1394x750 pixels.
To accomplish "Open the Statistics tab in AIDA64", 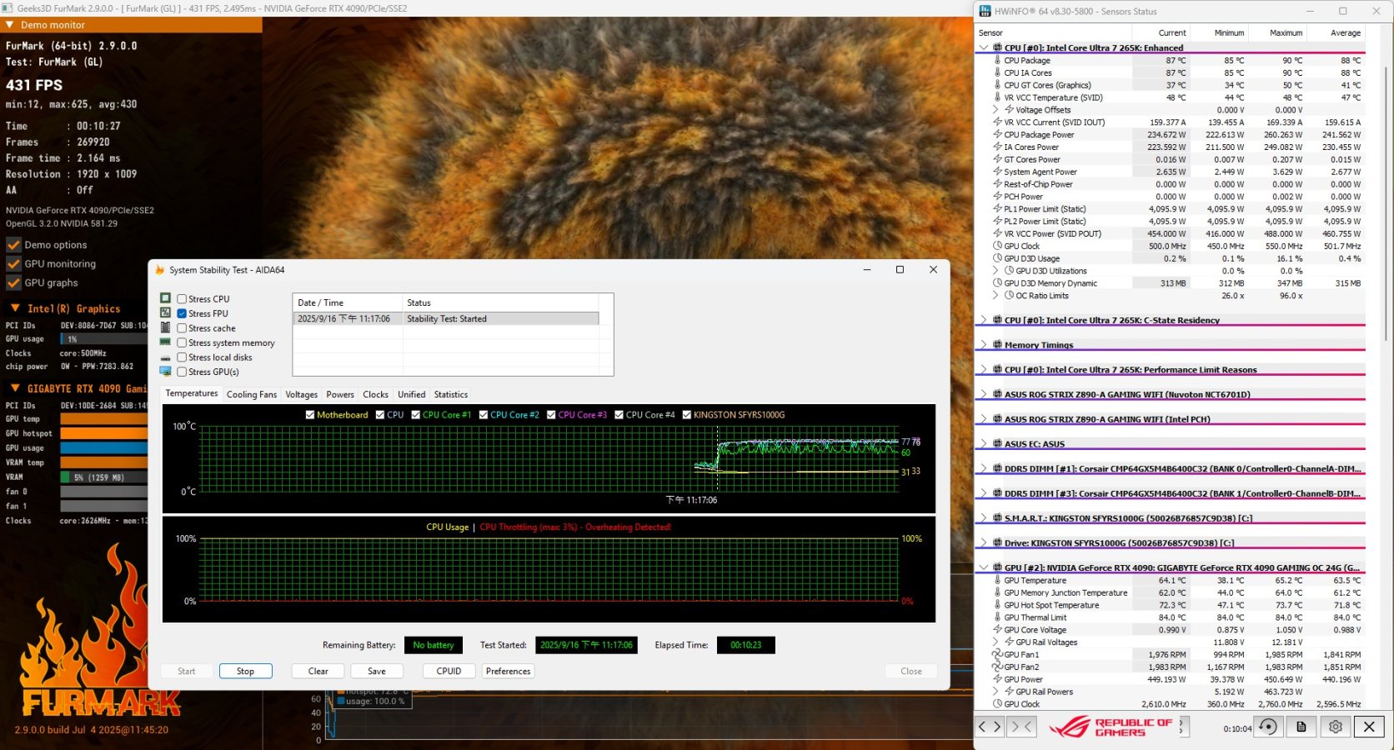I will (x=450, y=395).
